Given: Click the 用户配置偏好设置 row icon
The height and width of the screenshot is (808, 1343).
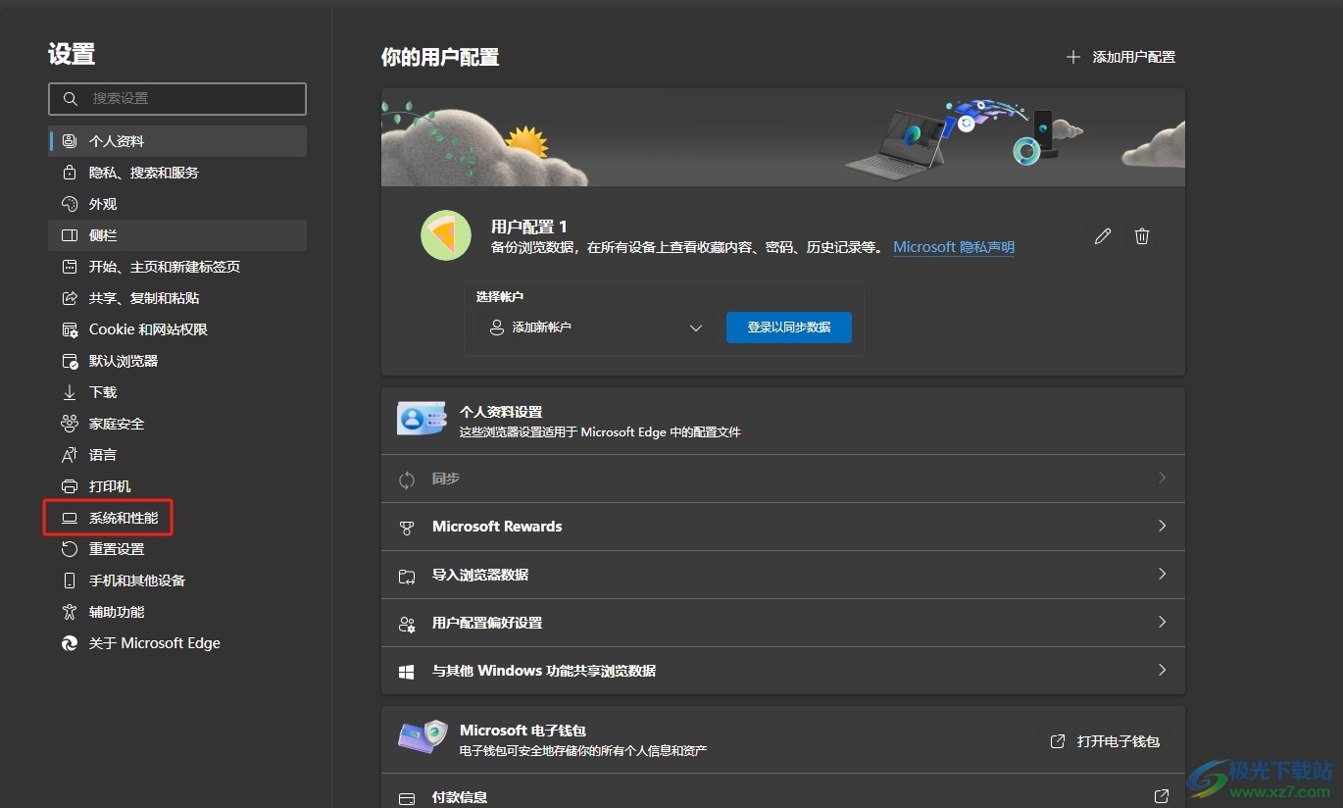Looking at the screenshot, I should [x=407, y=624].
